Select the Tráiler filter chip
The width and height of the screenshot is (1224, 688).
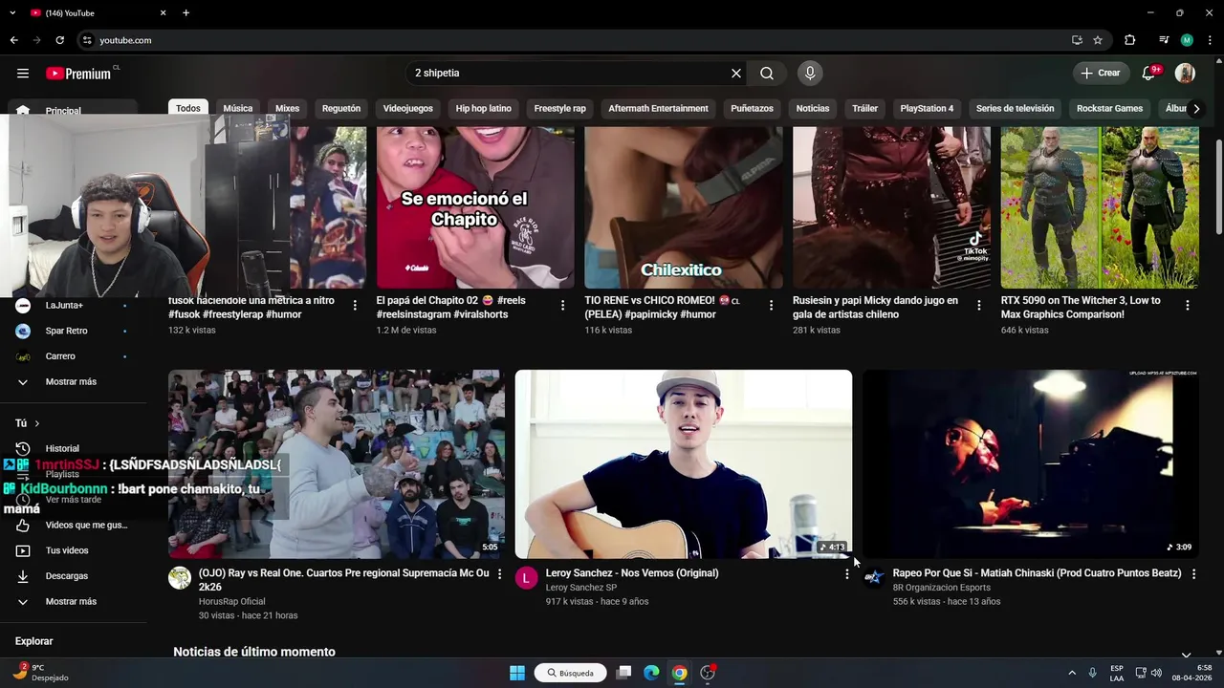(865, 109)
